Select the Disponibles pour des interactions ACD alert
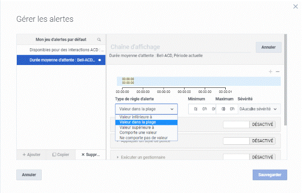 61,50
